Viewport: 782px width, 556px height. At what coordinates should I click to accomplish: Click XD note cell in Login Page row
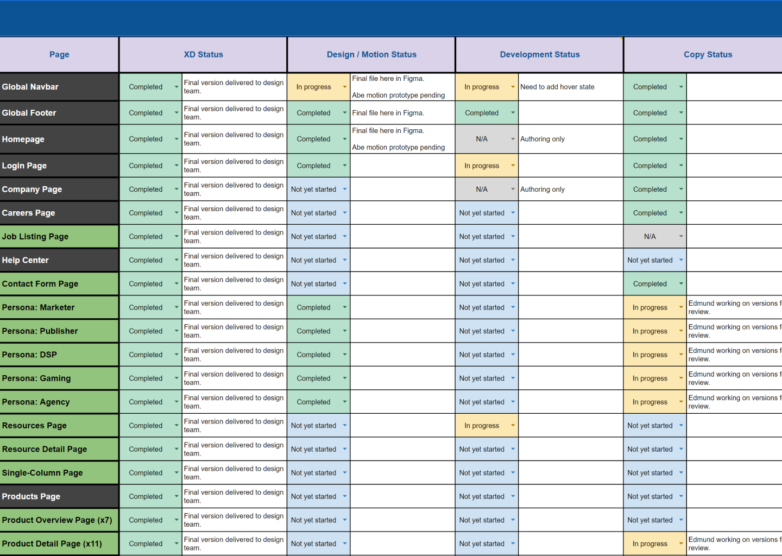234,166
